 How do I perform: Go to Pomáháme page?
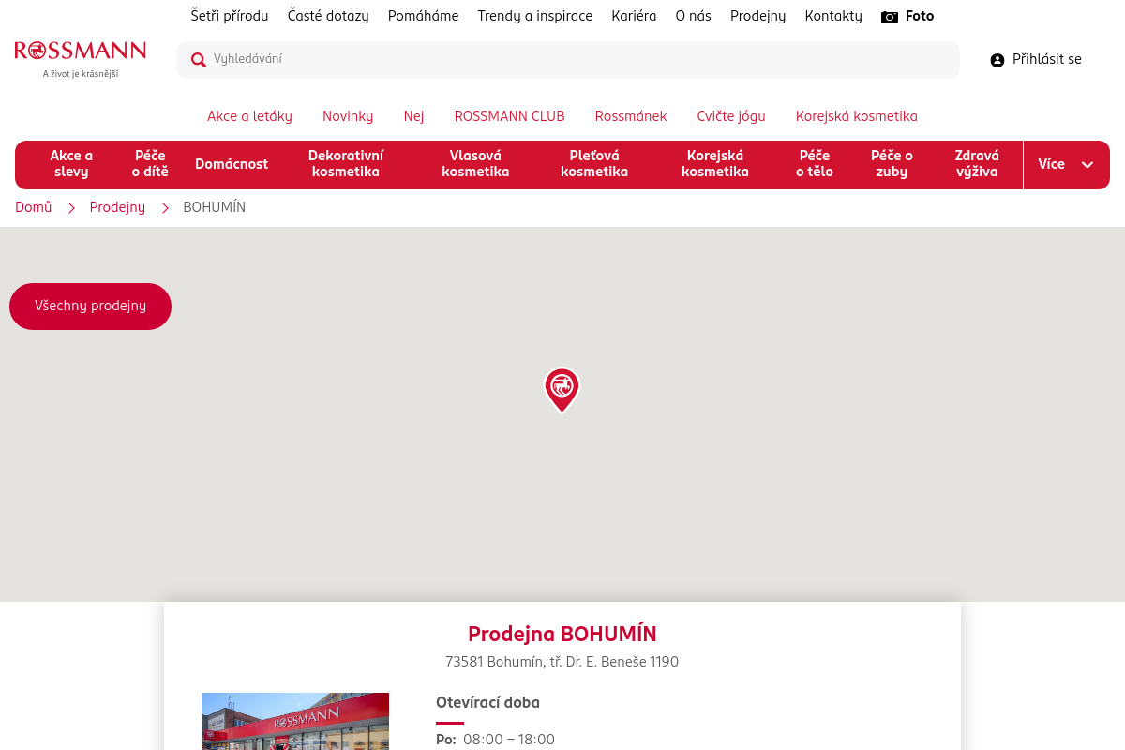pos(424,16)
